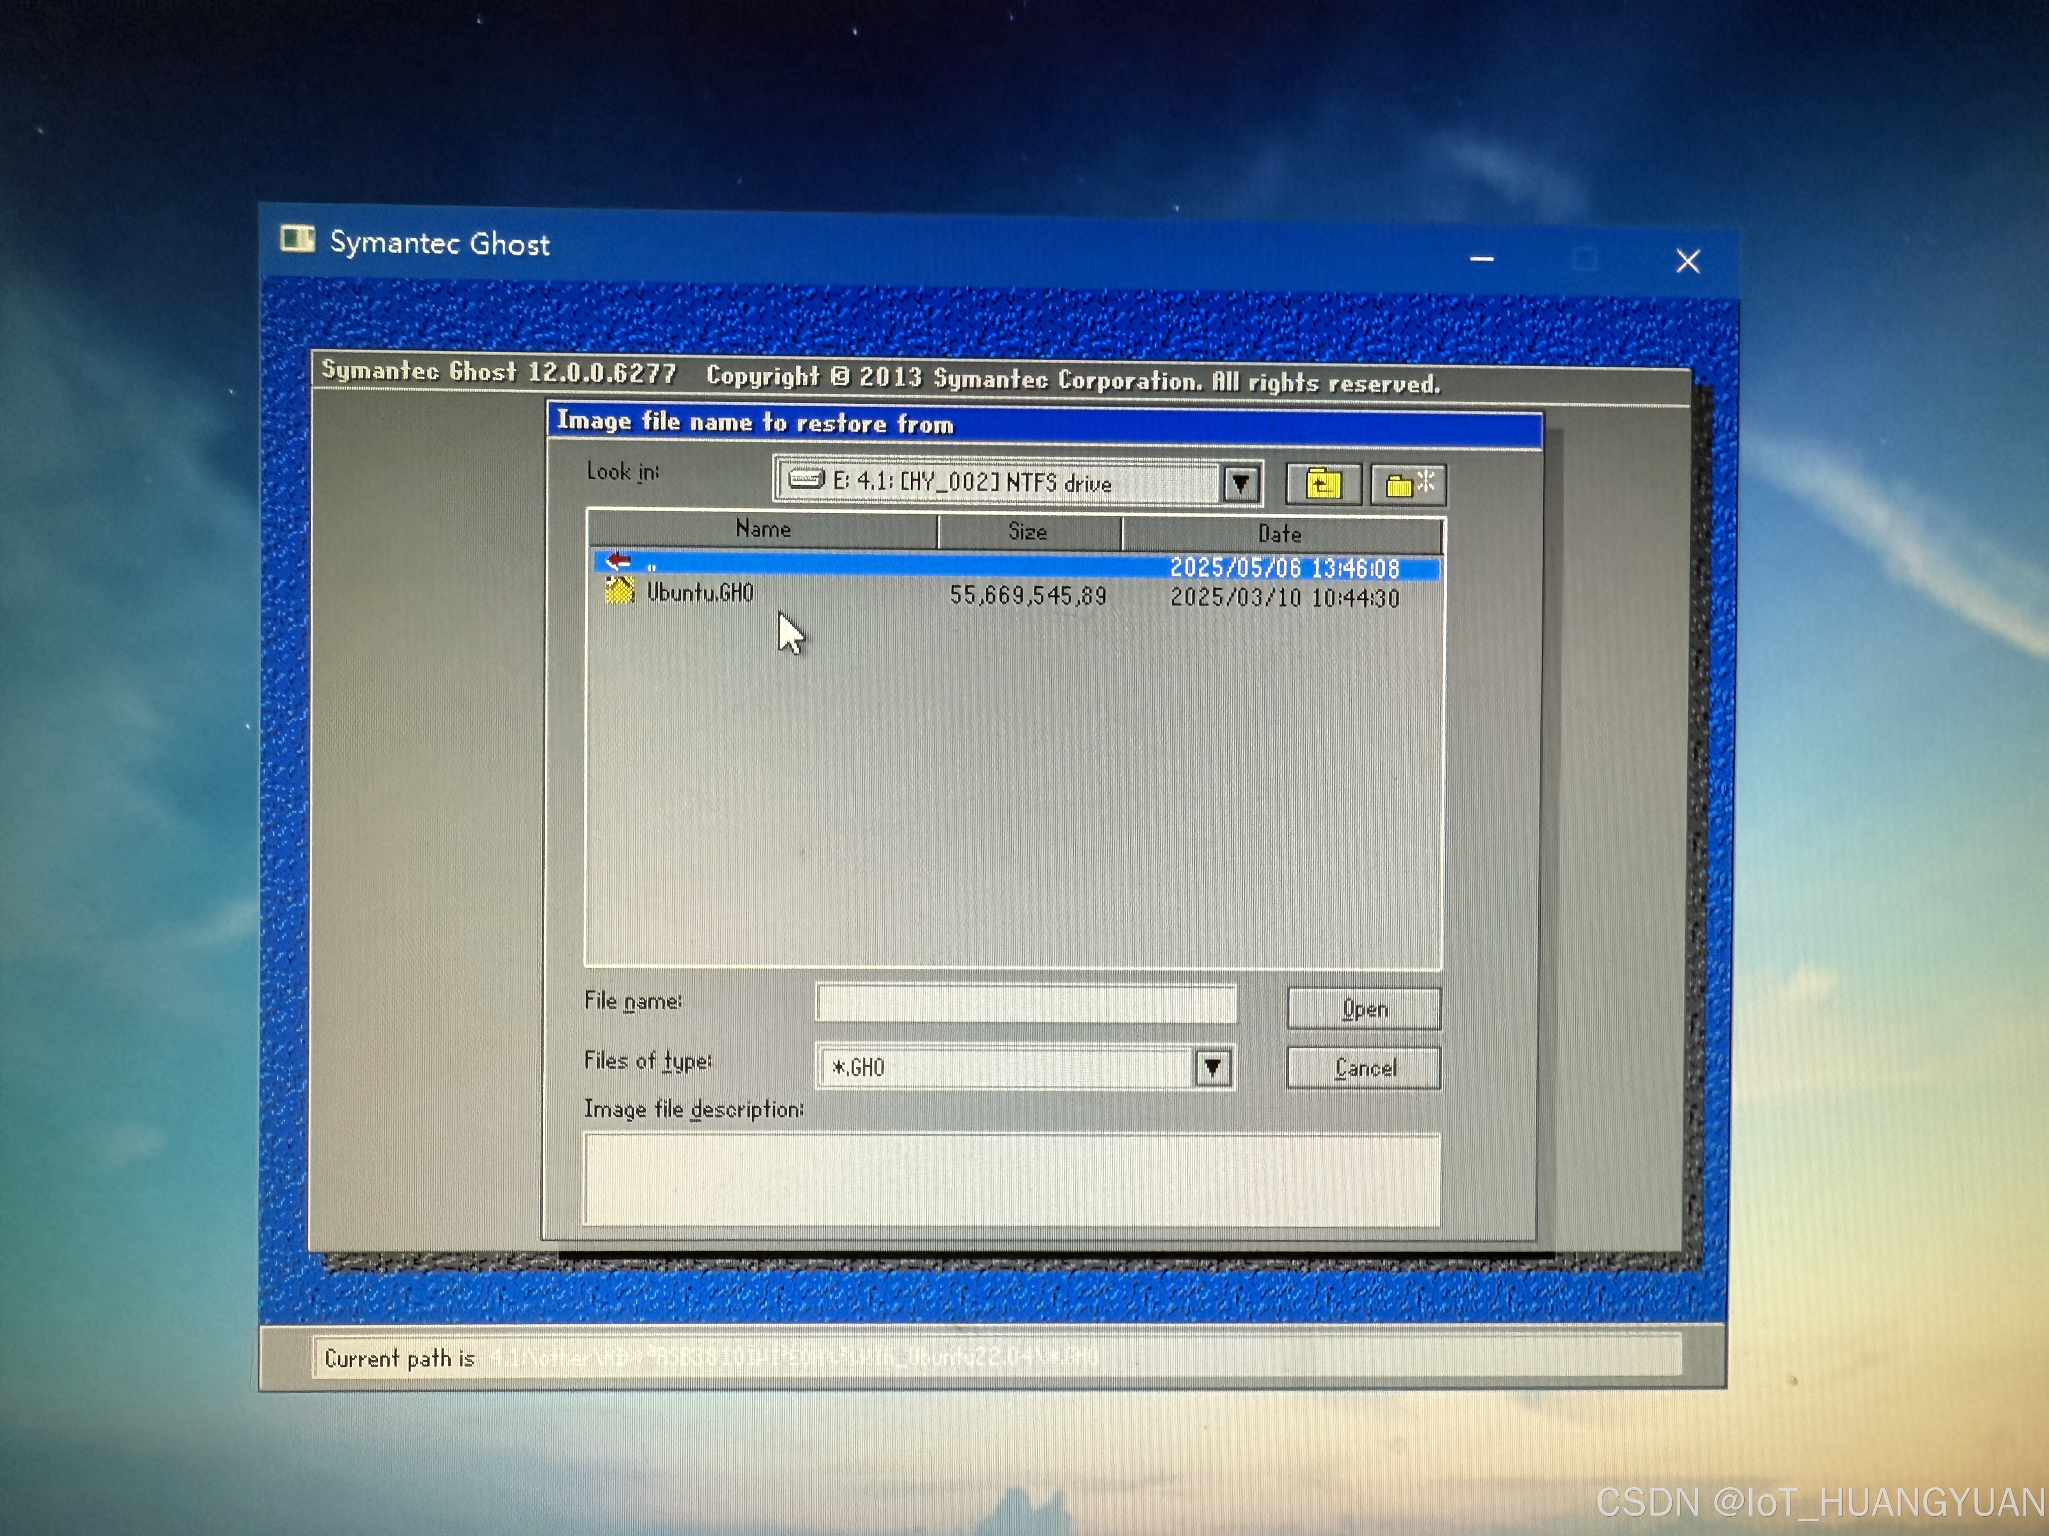2049x1536 pixels.
Task: Click the Current path status bar
Action: tap(997, 1357)
